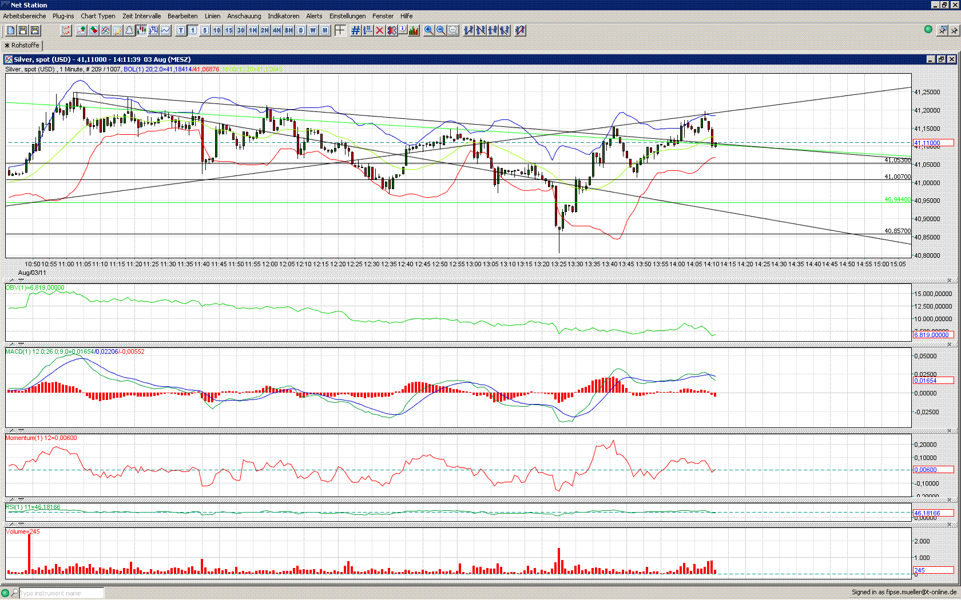Select the candlestick chart type icon
961x600 pixels.
141,30
